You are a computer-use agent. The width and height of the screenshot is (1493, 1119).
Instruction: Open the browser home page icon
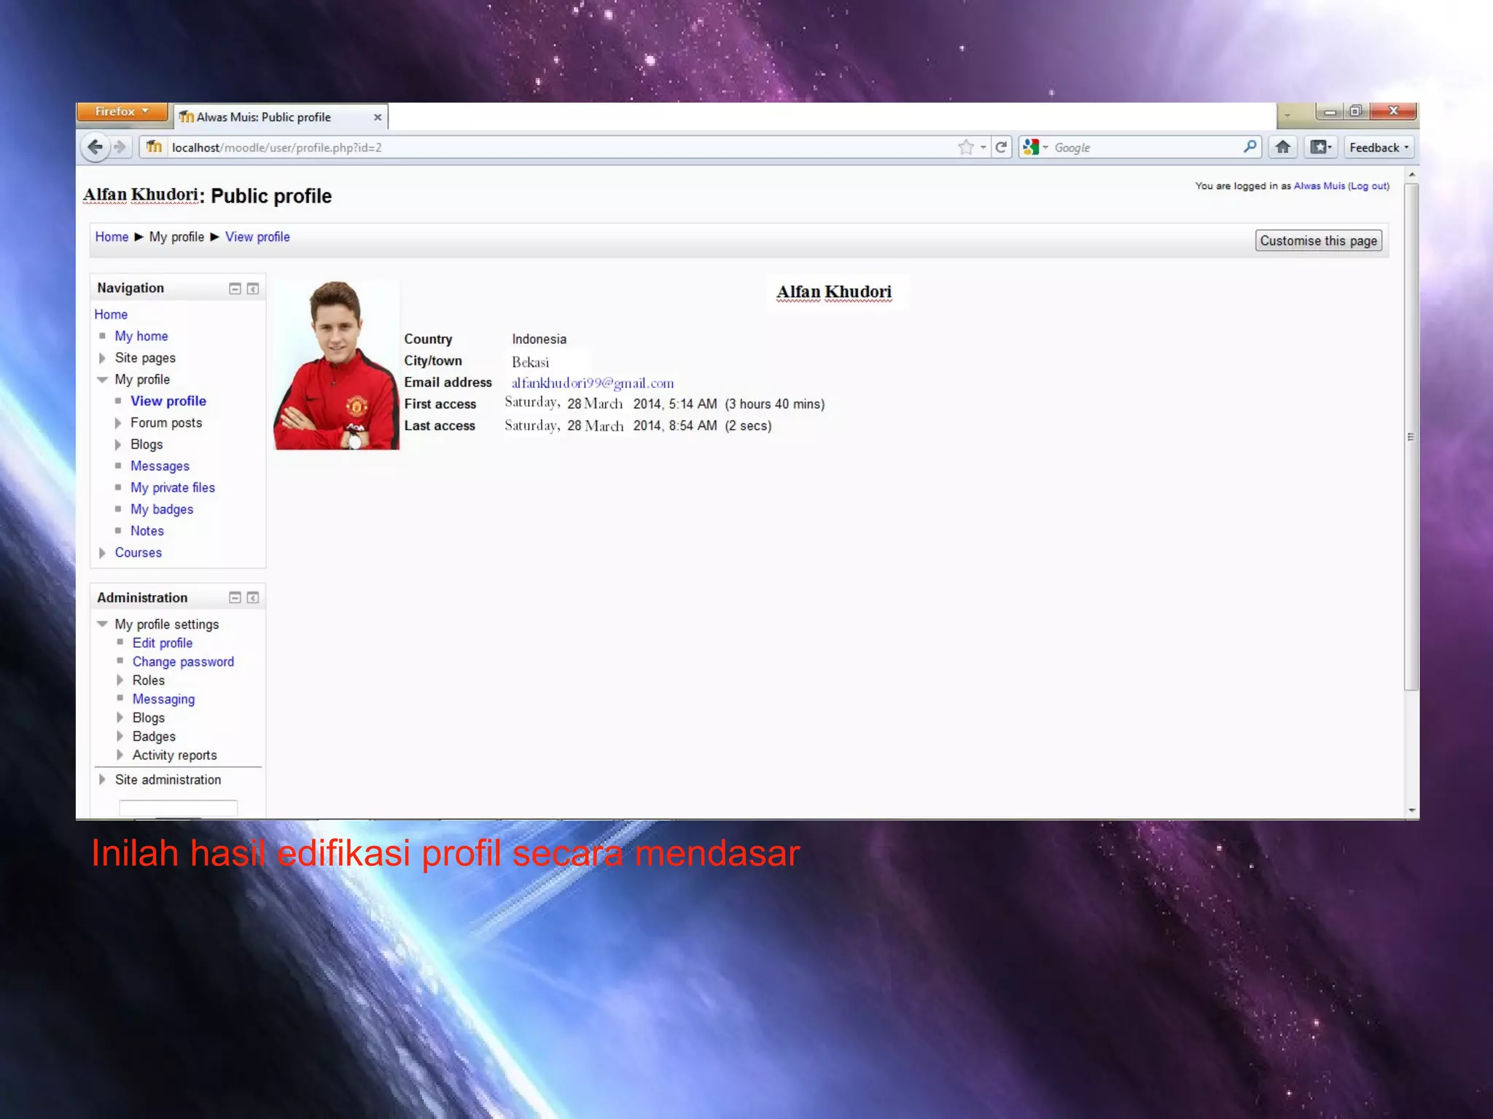tap(1282, 147)
